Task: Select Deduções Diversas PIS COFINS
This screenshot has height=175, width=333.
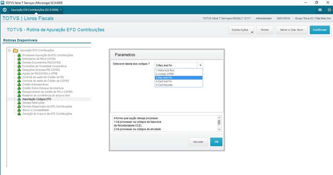Action: 41,70
